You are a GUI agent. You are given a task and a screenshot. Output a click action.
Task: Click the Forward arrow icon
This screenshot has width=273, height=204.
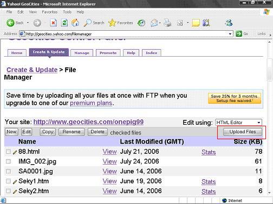pos(37,23)
